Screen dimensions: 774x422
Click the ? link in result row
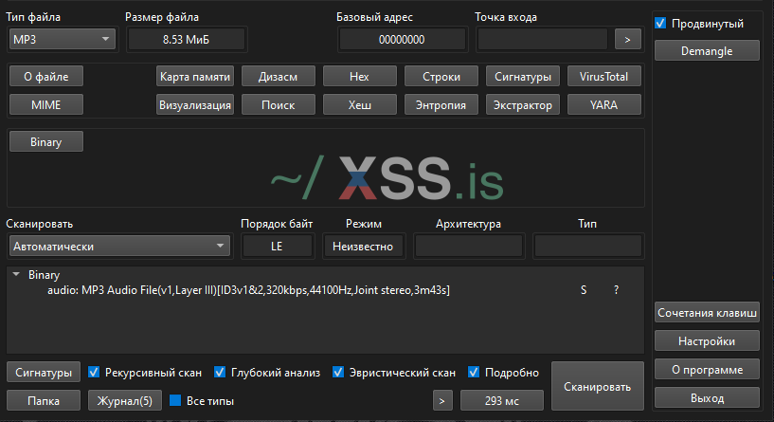pyautogui.click(x=616, y=290)
